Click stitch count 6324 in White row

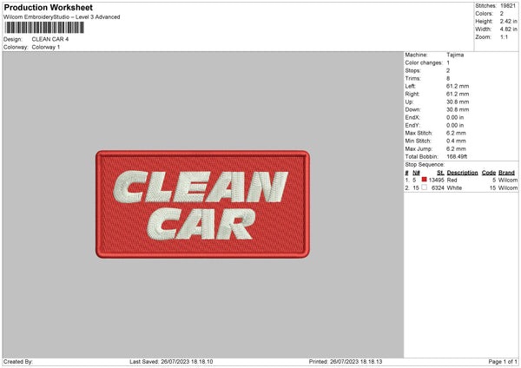[x=438, y=188]
